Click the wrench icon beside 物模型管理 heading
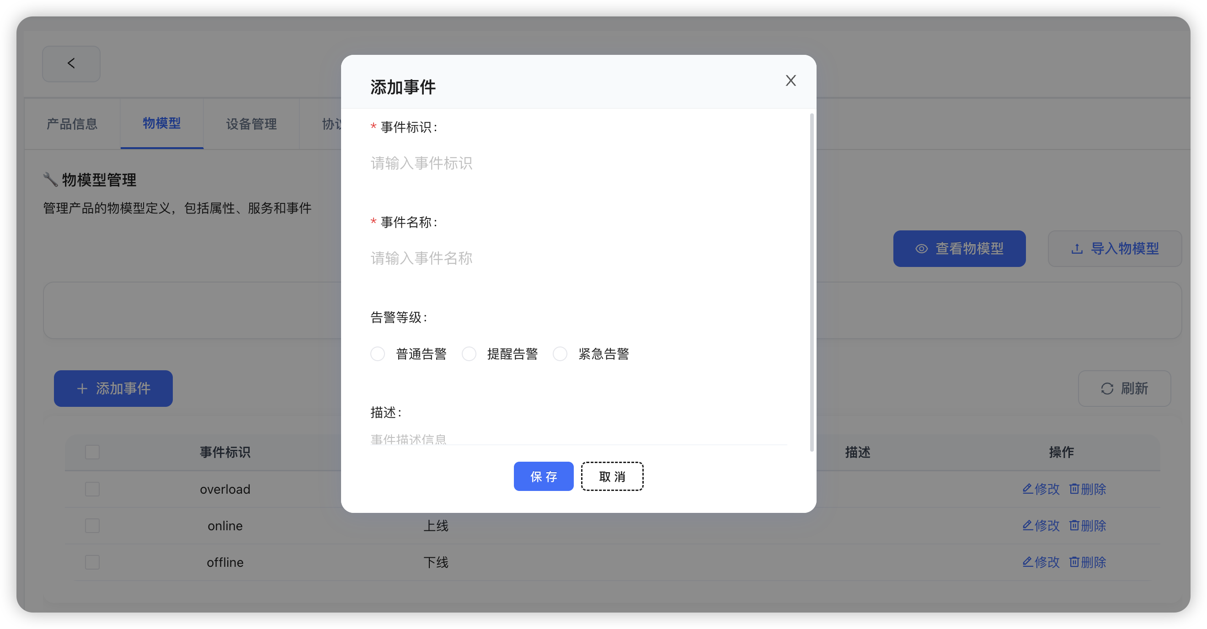Screen dimensions: 1207x629 [50, 178]
